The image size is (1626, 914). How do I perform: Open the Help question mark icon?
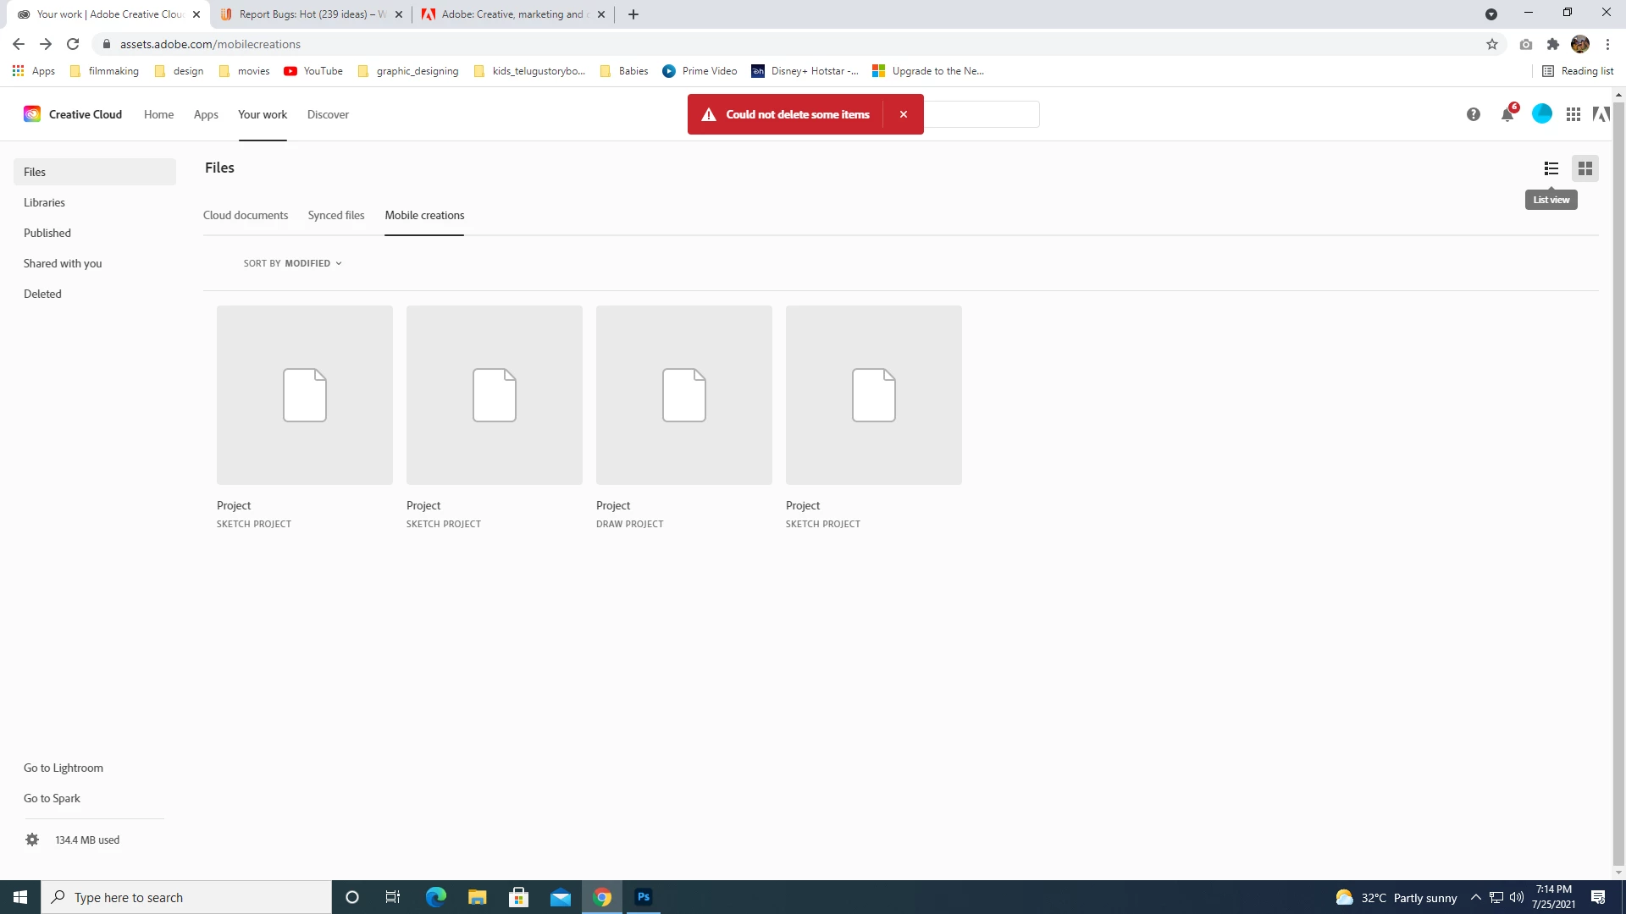1473,114
